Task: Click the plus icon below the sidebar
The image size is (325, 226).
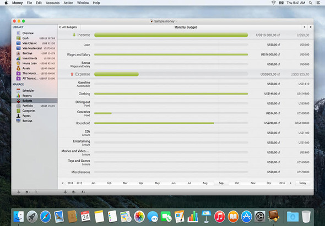Action: tap(19, 192)
